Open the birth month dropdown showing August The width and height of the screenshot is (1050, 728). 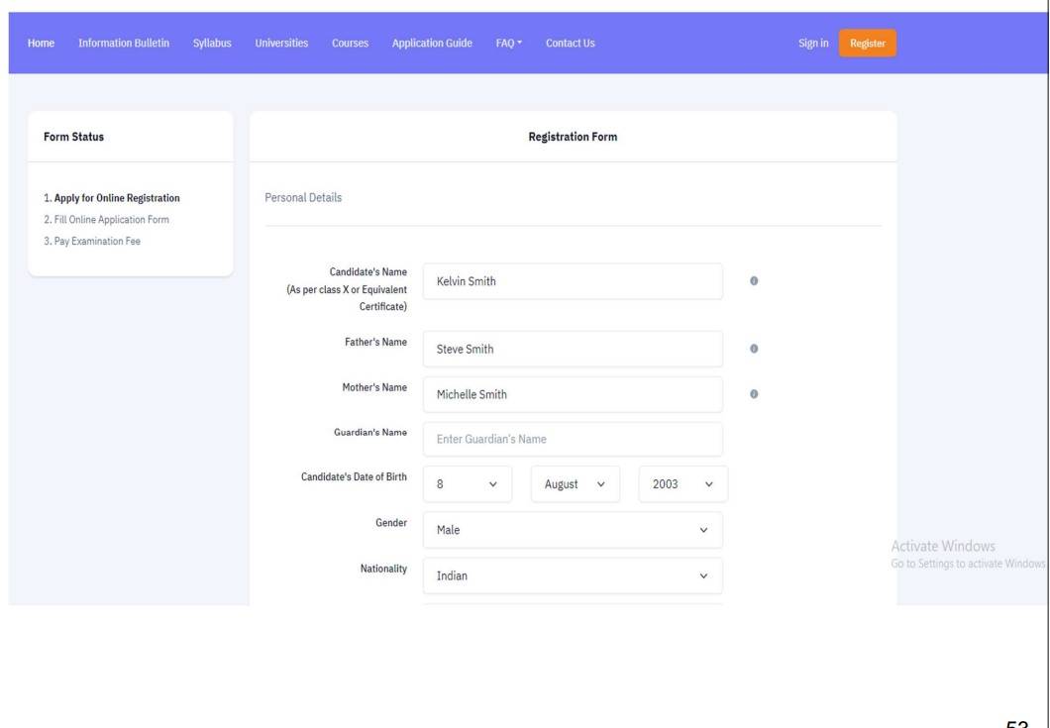click(x=576, y=484)
